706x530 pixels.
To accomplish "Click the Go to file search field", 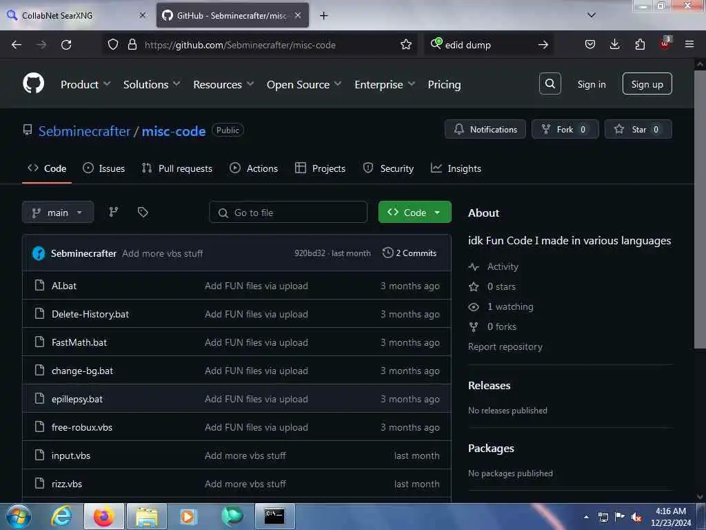I will click(288, 213).
